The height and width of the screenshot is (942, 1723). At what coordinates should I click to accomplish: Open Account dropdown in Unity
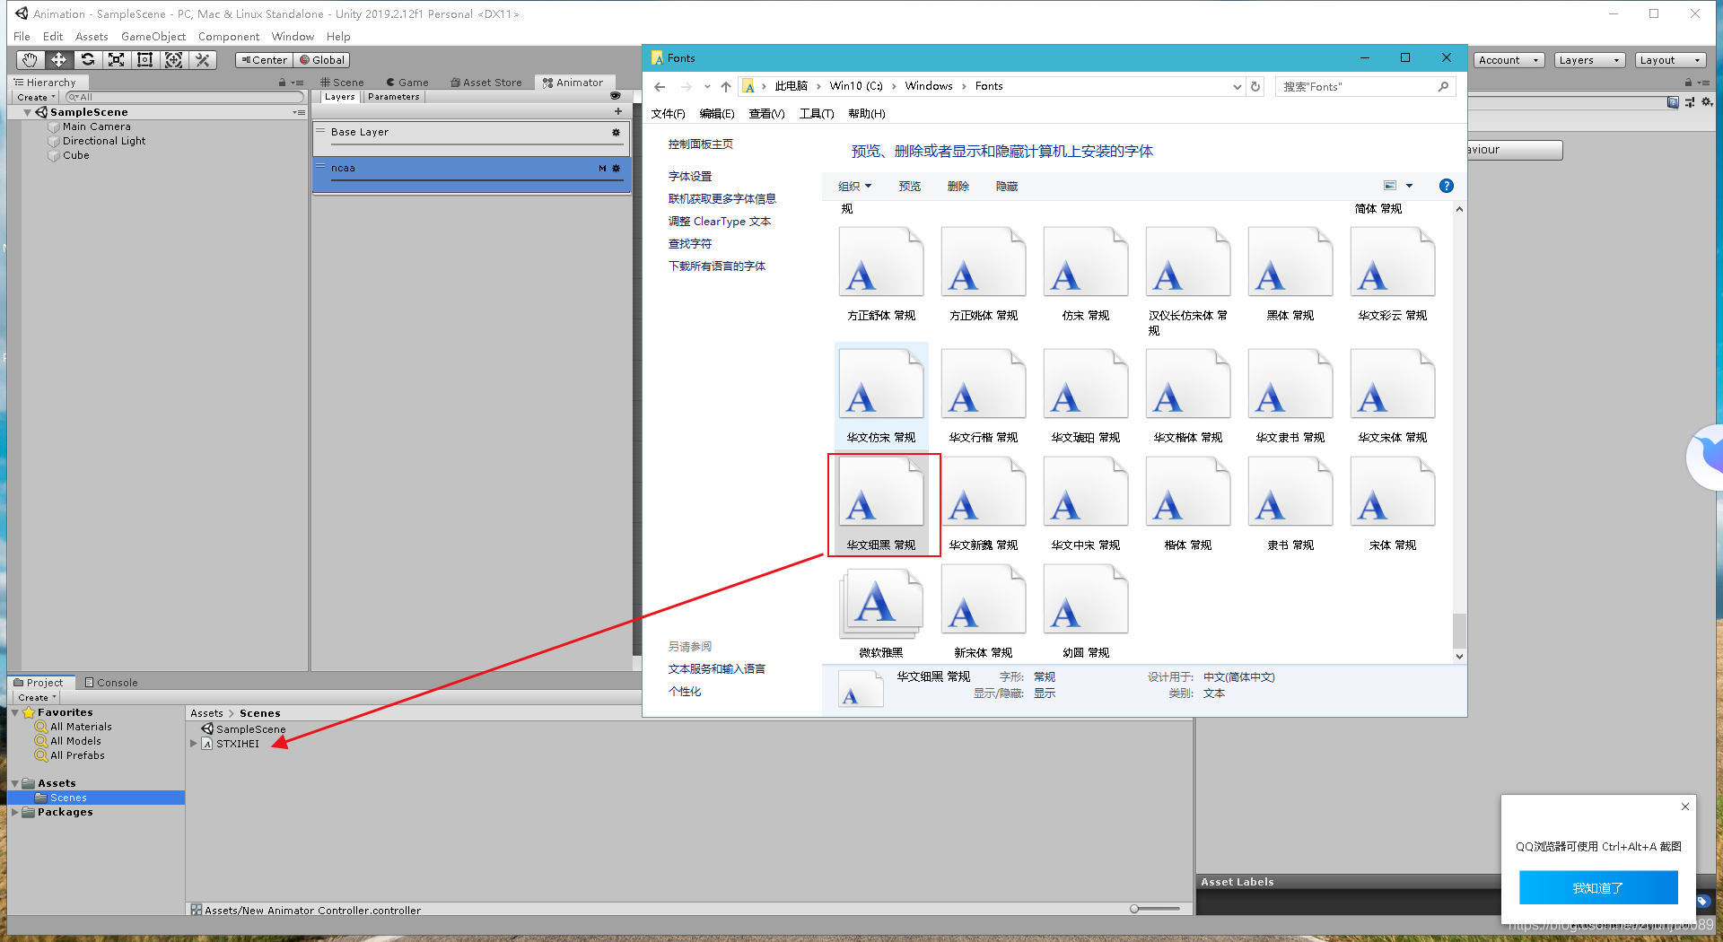pos(1509,60)
